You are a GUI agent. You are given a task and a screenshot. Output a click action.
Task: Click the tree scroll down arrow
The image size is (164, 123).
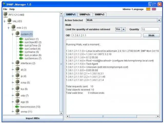(61, 113)
